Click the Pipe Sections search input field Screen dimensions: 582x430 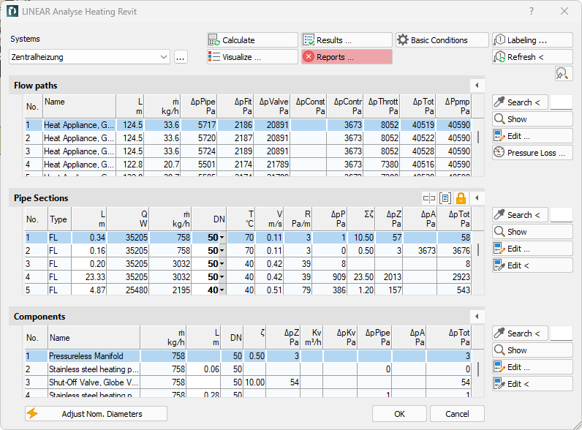click(x=562, y=214)
